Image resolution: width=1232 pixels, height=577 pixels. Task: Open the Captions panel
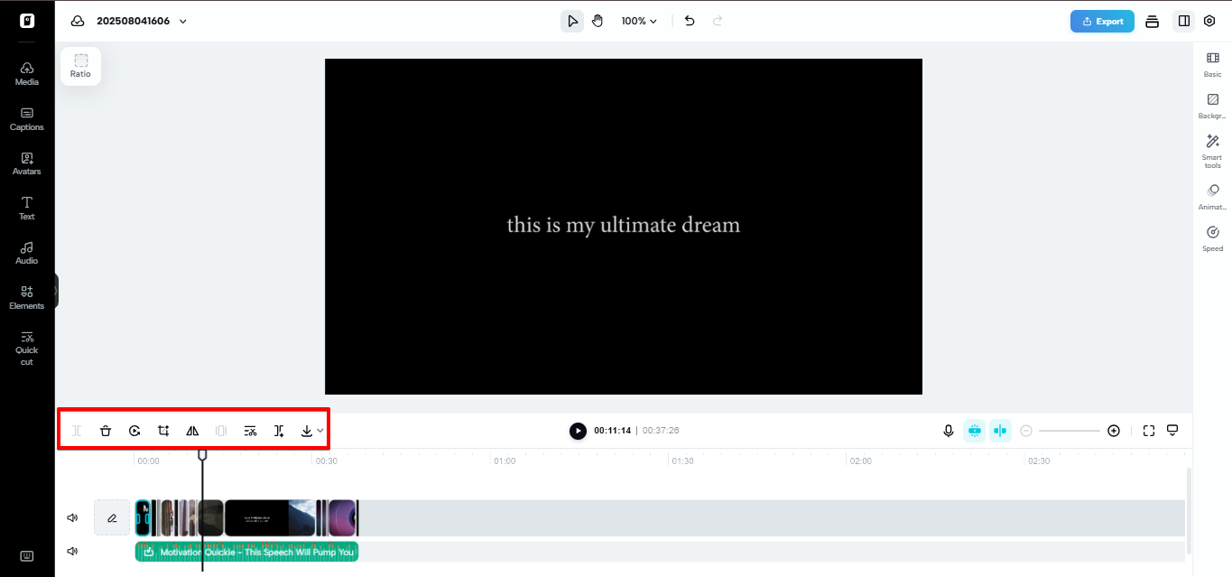27,119
